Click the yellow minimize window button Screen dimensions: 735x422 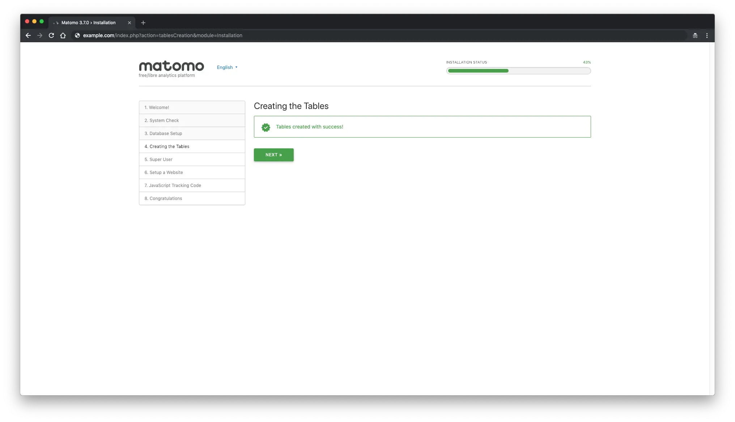tap(34, 22)
